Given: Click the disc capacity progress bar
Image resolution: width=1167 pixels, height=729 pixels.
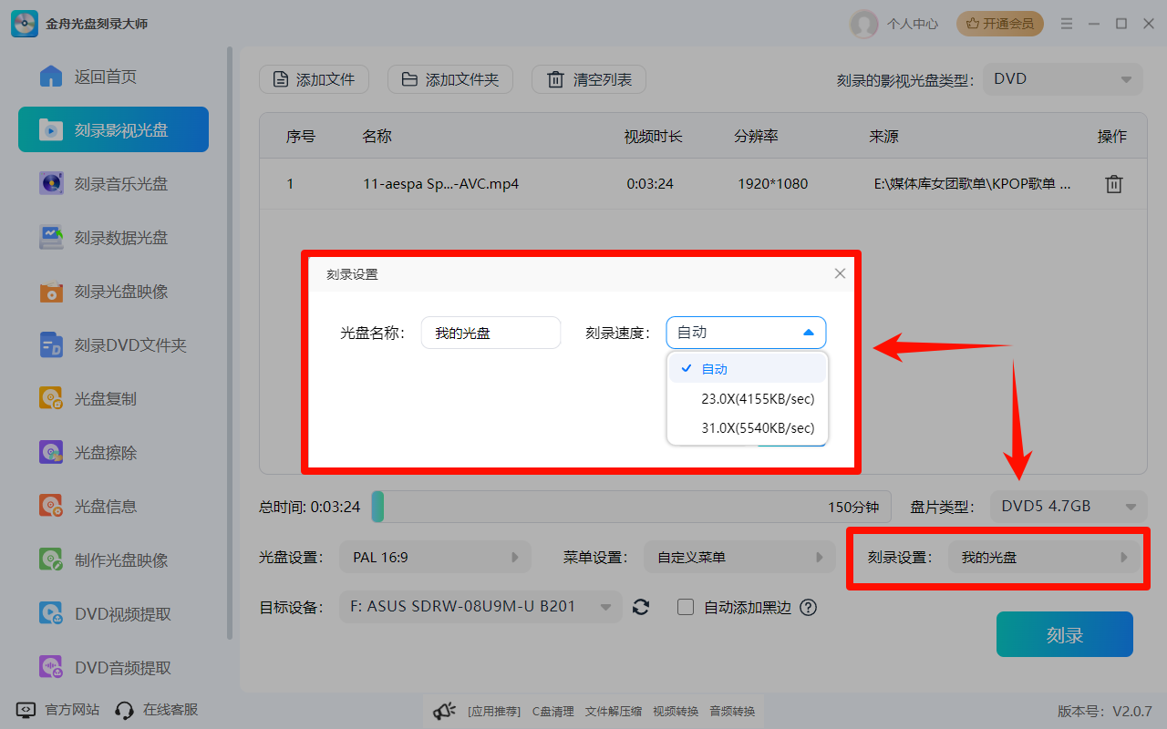Looking at the screenshot, I should coord(629,507).
